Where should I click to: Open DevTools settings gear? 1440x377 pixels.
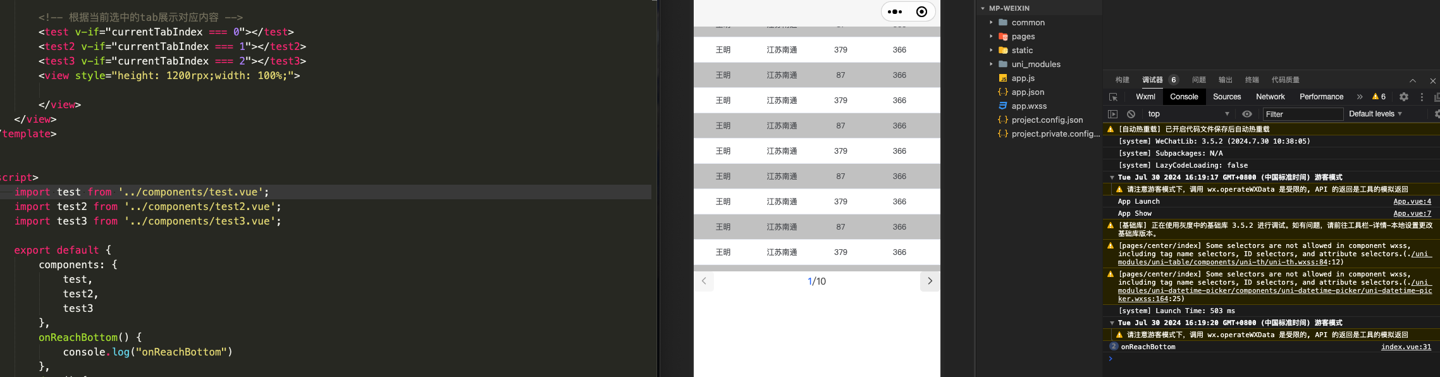[1404, 97]
